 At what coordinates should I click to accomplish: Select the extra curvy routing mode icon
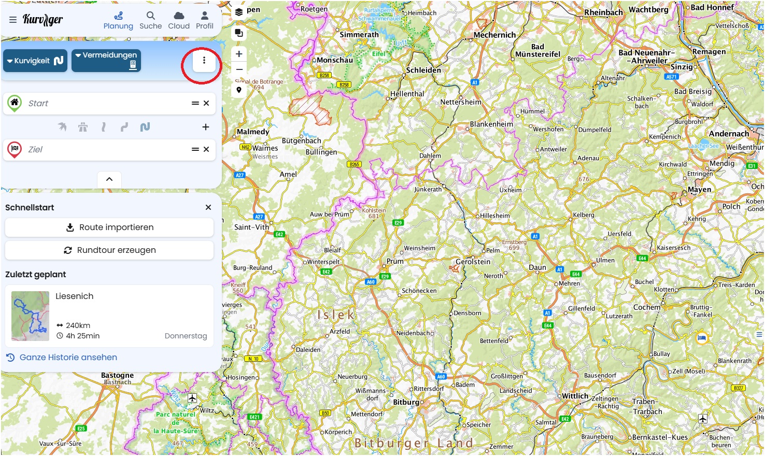click(145, 127)
